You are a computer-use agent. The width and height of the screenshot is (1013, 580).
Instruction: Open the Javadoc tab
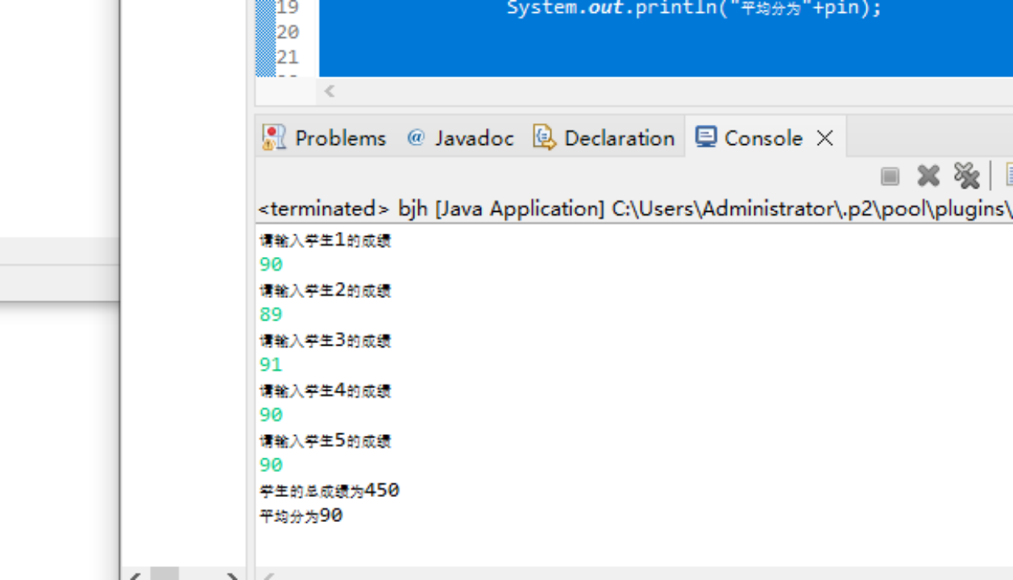[461, 138]
